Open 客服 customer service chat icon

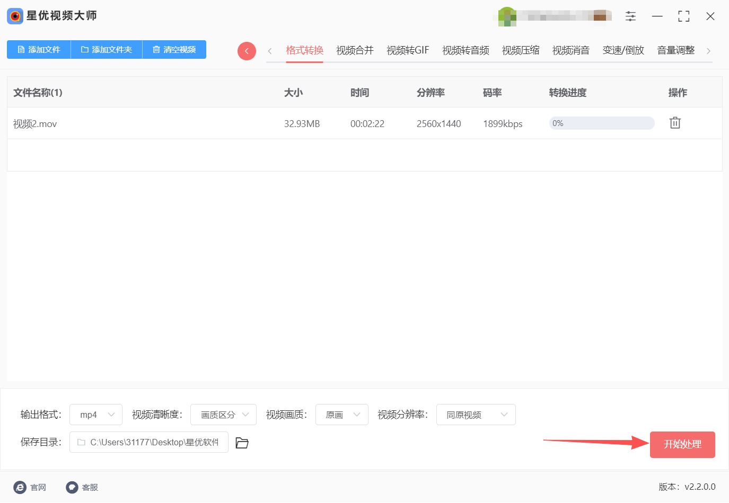tap(72, 487)
